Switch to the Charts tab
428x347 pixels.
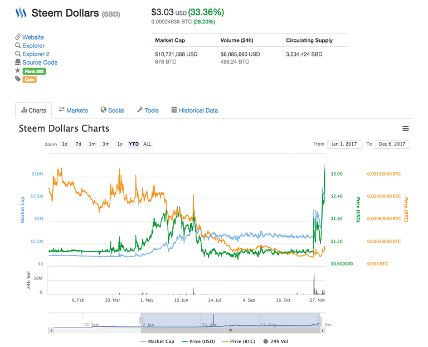click(x=33, y=110)
